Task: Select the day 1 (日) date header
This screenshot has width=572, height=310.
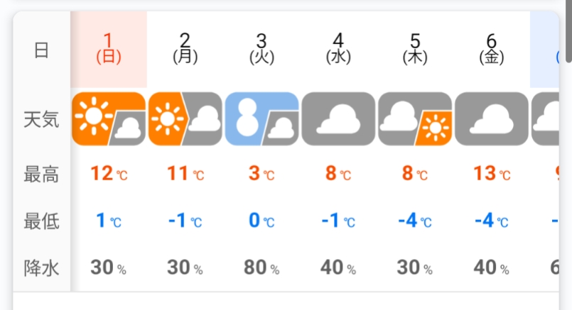Action: (109, 49)
